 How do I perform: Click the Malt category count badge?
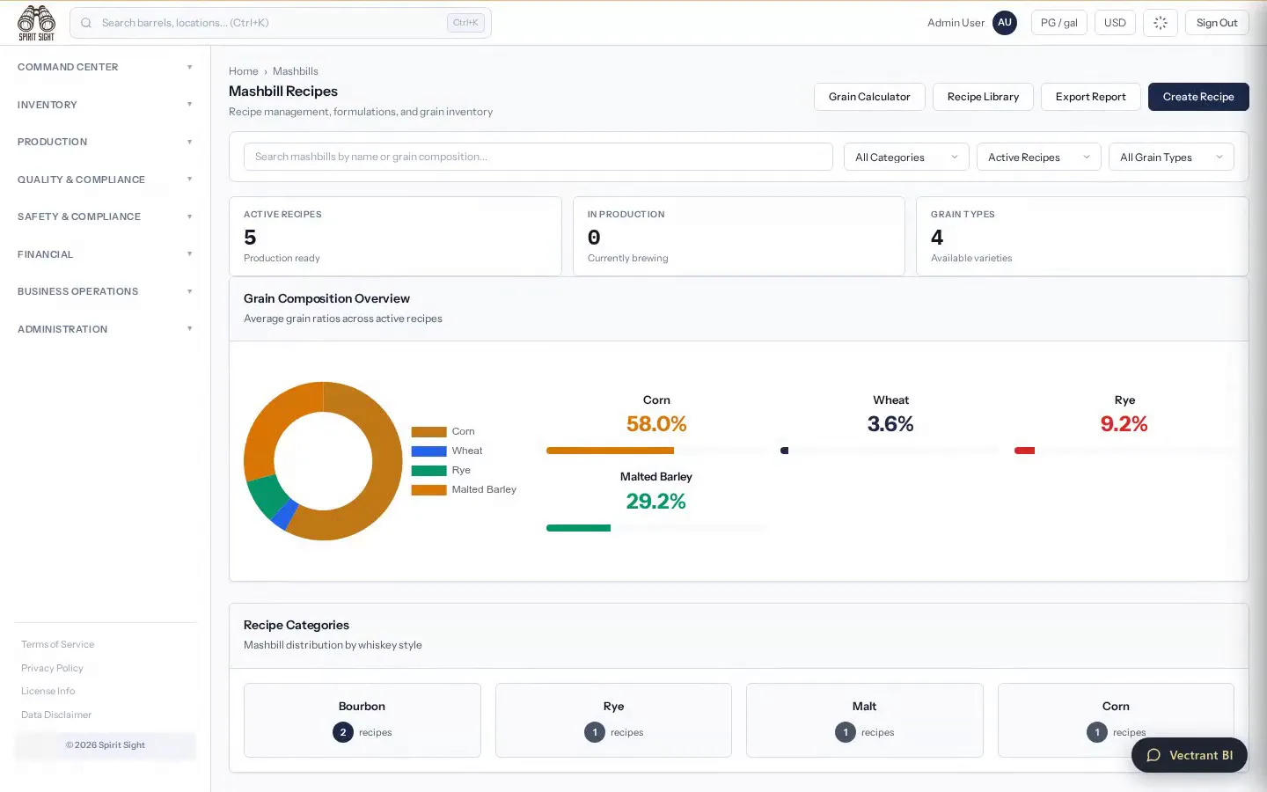click(846, 732)
